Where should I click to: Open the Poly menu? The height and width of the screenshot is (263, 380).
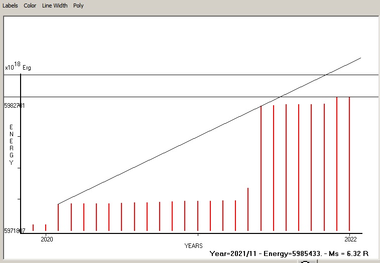pyautogui.click(x=78, y=6)
